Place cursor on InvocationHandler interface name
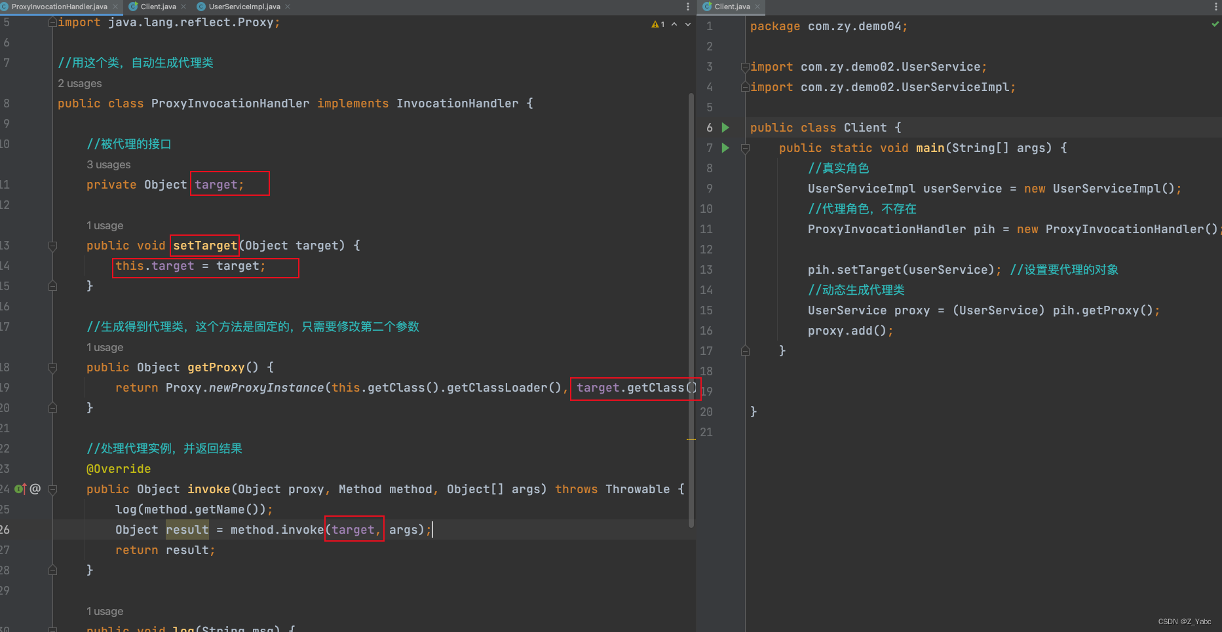 click(x=457, y=103)
